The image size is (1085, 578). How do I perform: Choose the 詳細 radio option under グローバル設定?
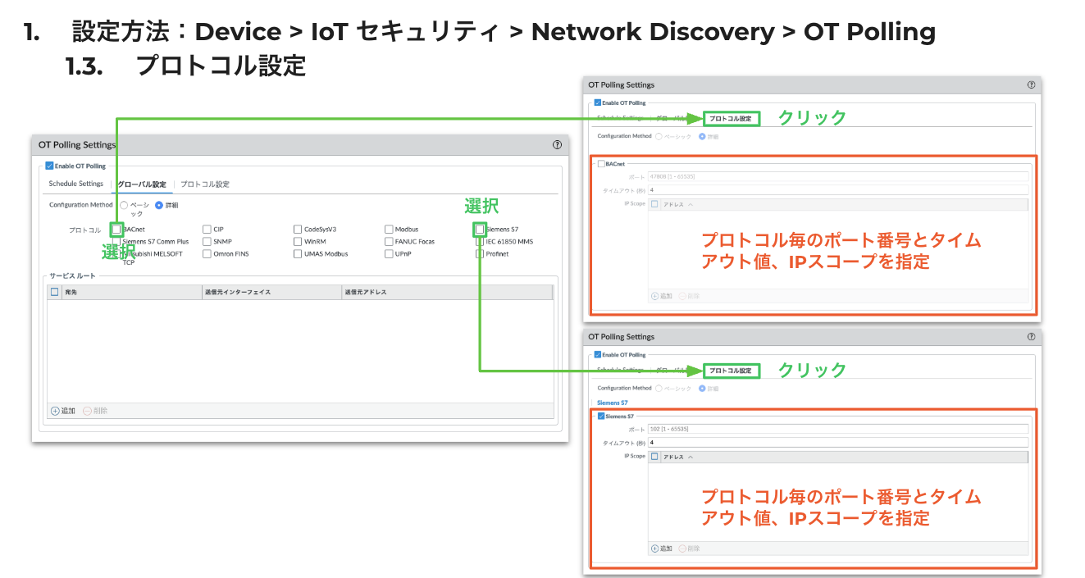(159, 205)
